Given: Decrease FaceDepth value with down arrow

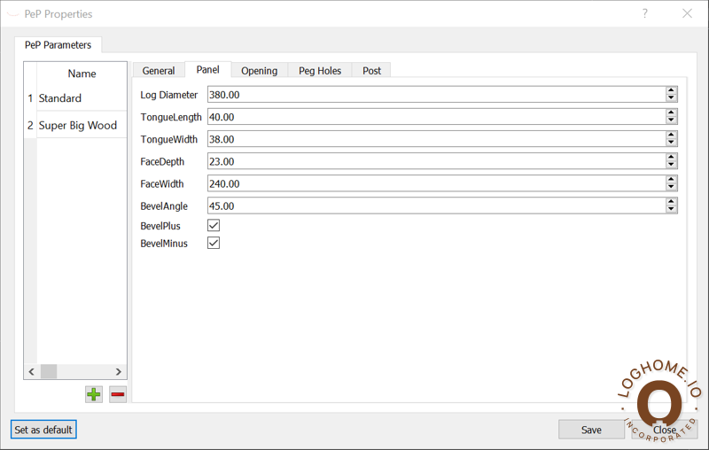Looking at the screenshot, I should (671, 165).
